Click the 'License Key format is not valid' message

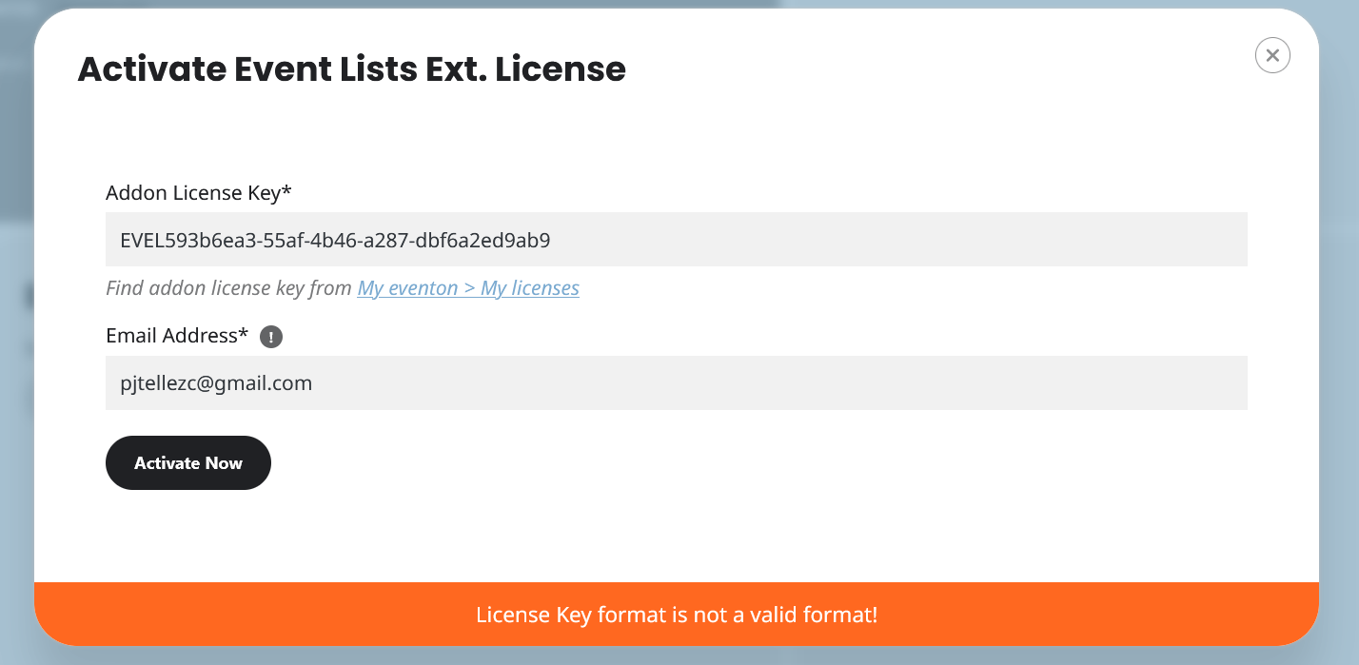coord(676,615)
